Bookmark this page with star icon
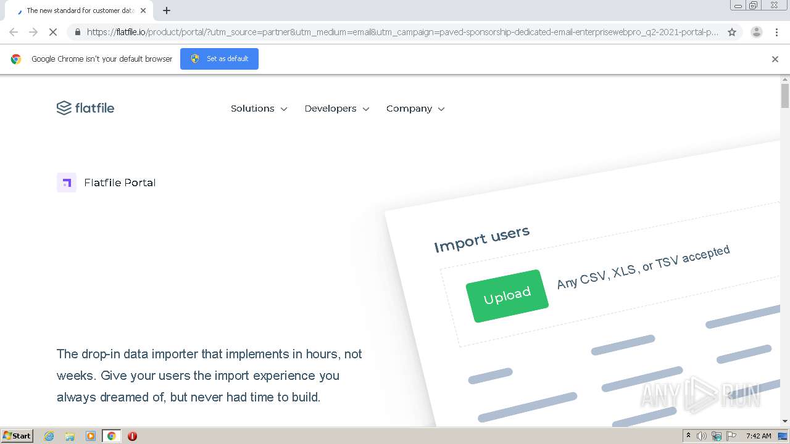The width and height of the screenshot is (790, 444). coord(732,32)
